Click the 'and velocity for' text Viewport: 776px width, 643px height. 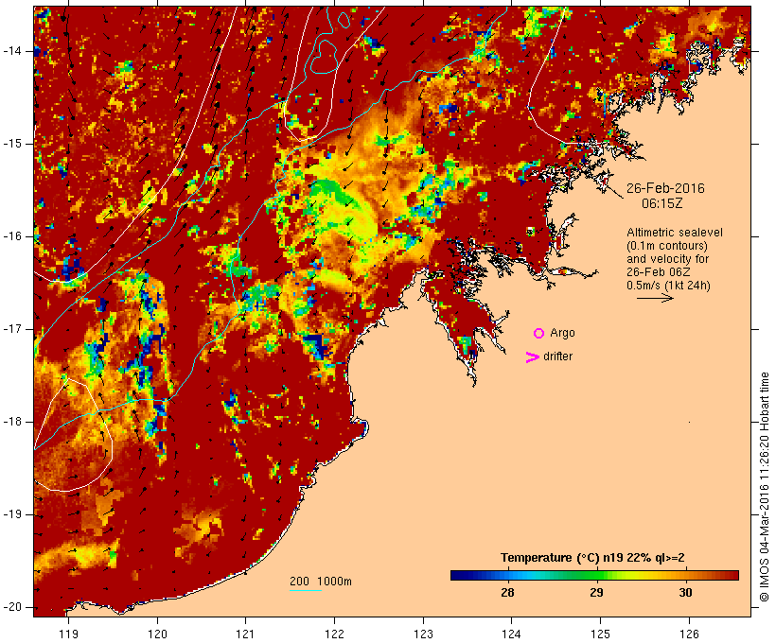click(667, 259)
